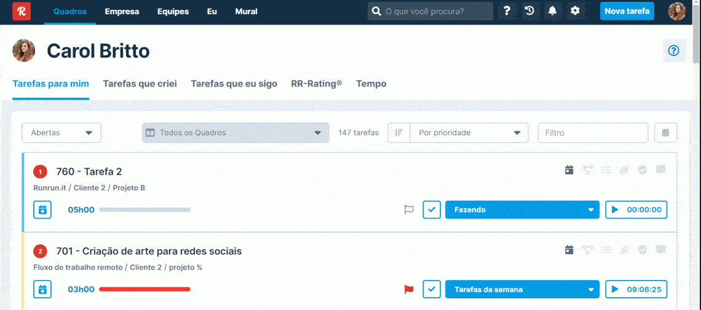Screen dimensions: 701x310
Task: Open the Empresa menu in navbar
Action: coord(122,11)
